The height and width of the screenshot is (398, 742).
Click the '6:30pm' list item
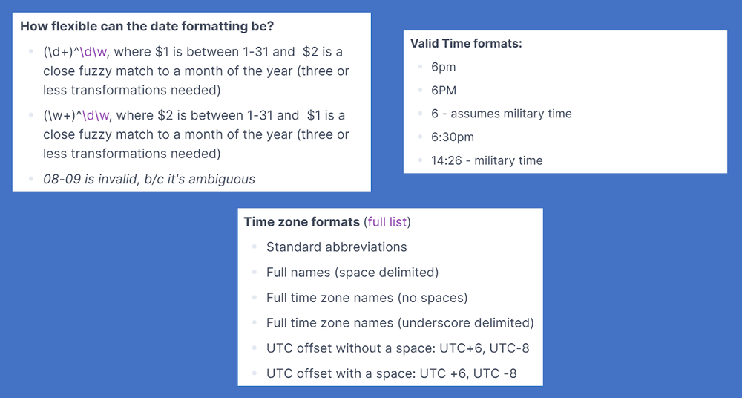click(x=452, y=137)
